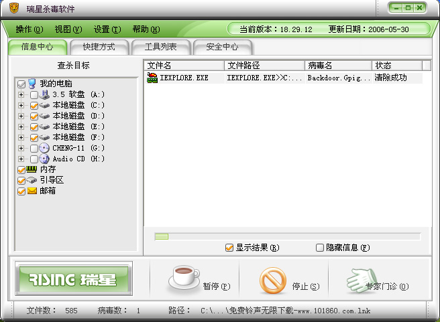Click the 暂停(P) pause label
The image size is (440, 322).
(x=217, y=287)
